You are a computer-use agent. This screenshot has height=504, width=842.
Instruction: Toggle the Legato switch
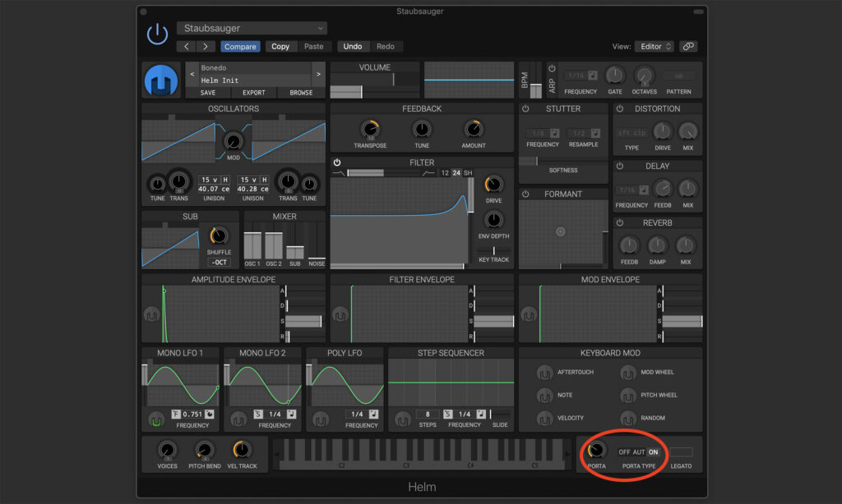pyautogui.click(x=681, y=452)
